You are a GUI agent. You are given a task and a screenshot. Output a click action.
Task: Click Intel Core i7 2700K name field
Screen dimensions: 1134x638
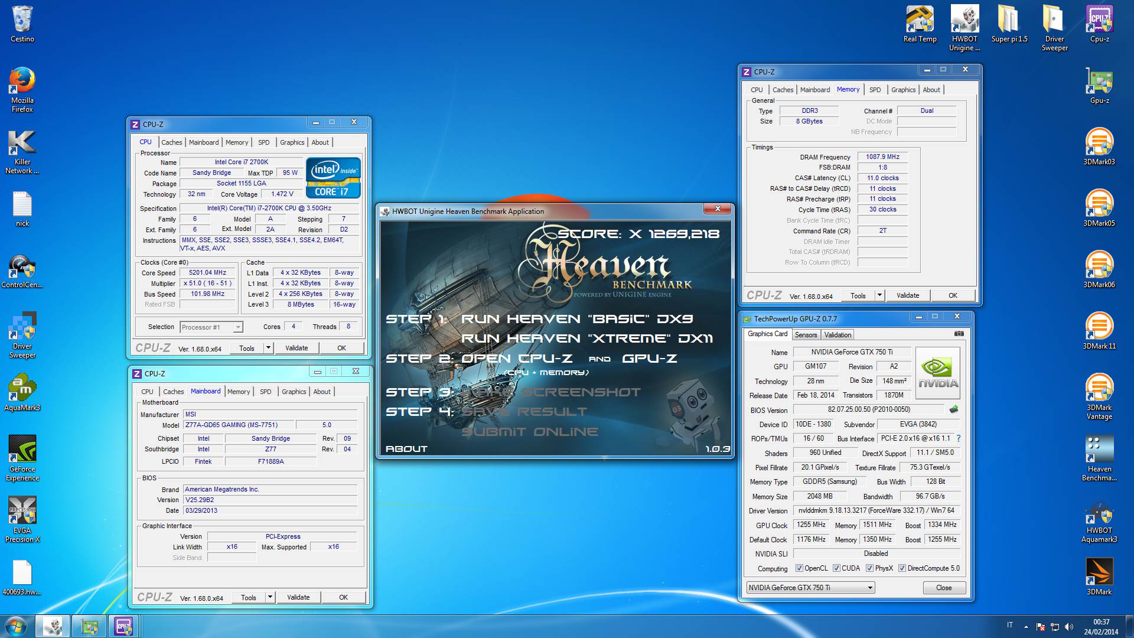point(241,162)
